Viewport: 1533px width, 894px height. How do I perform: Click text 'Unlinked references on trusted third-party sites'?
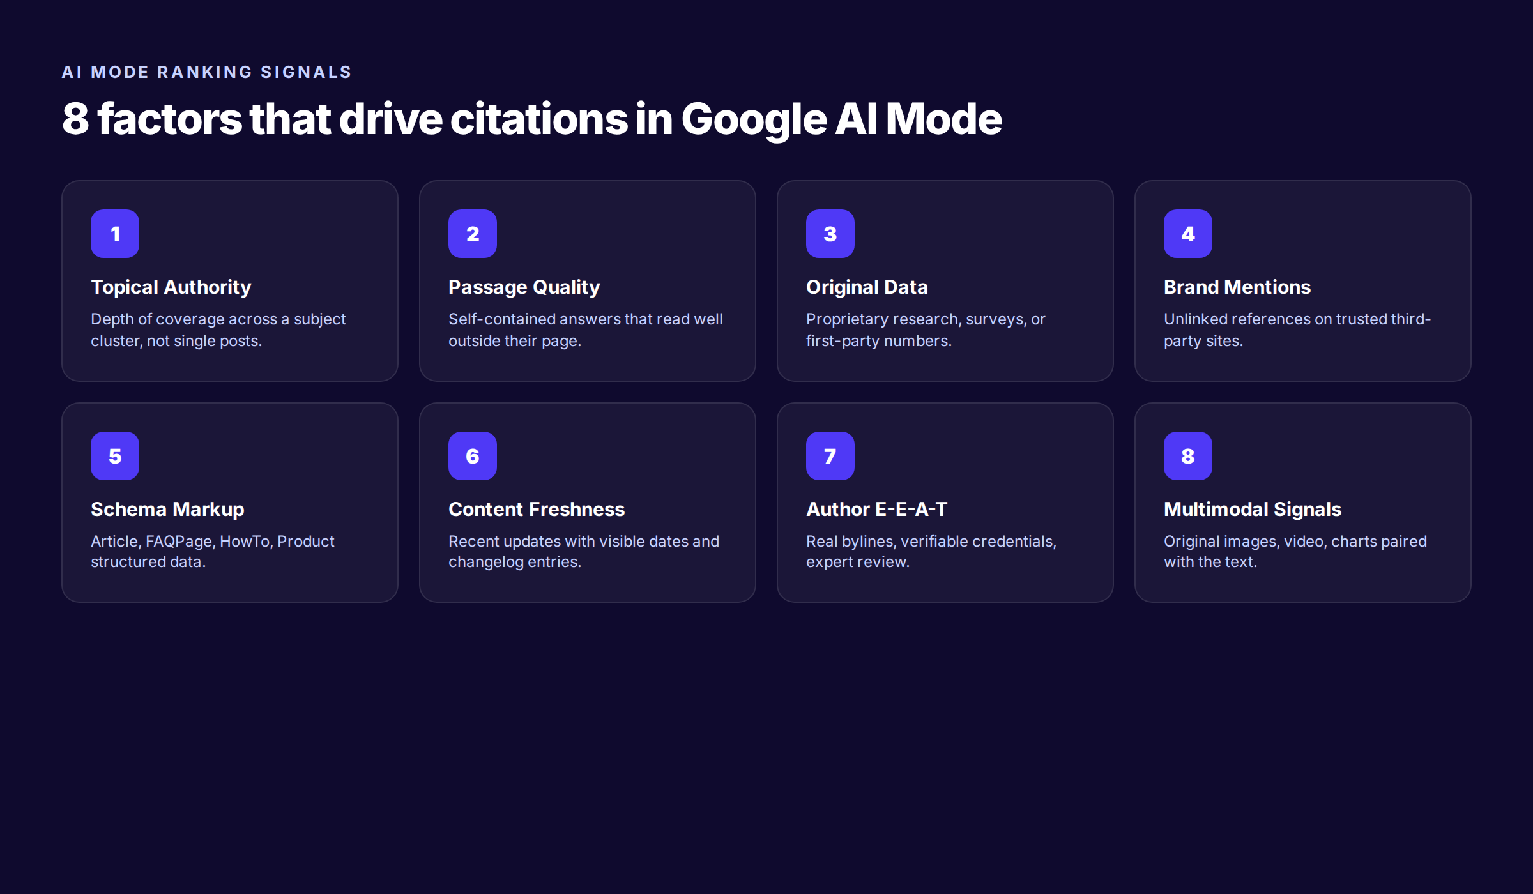(1297, 330)
